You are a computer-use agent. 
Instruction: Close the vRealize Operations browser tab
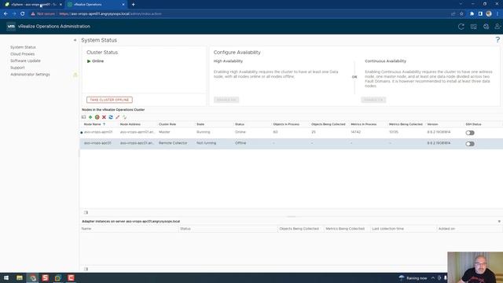[123, 5]
